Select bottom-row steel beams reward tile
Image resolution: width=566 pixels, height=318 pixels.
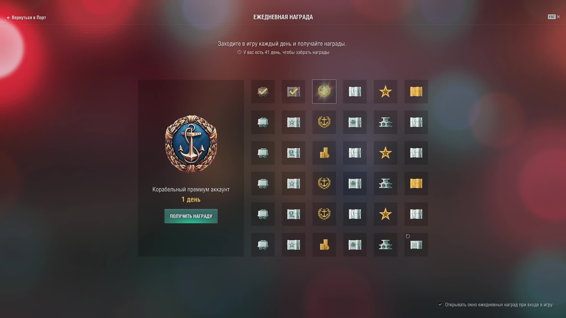tap(386, 245)
